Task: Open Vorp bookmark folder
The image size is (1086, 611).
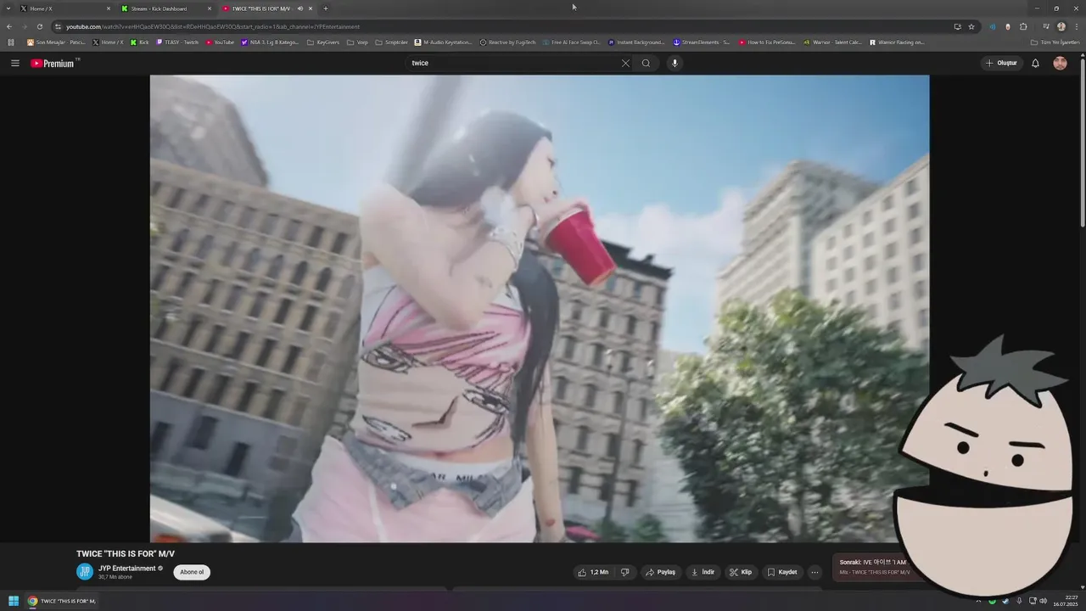Action: 357,42
